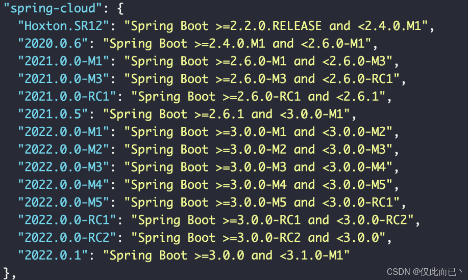Select the "2021.0.0-M3" version key

point(64,78)
